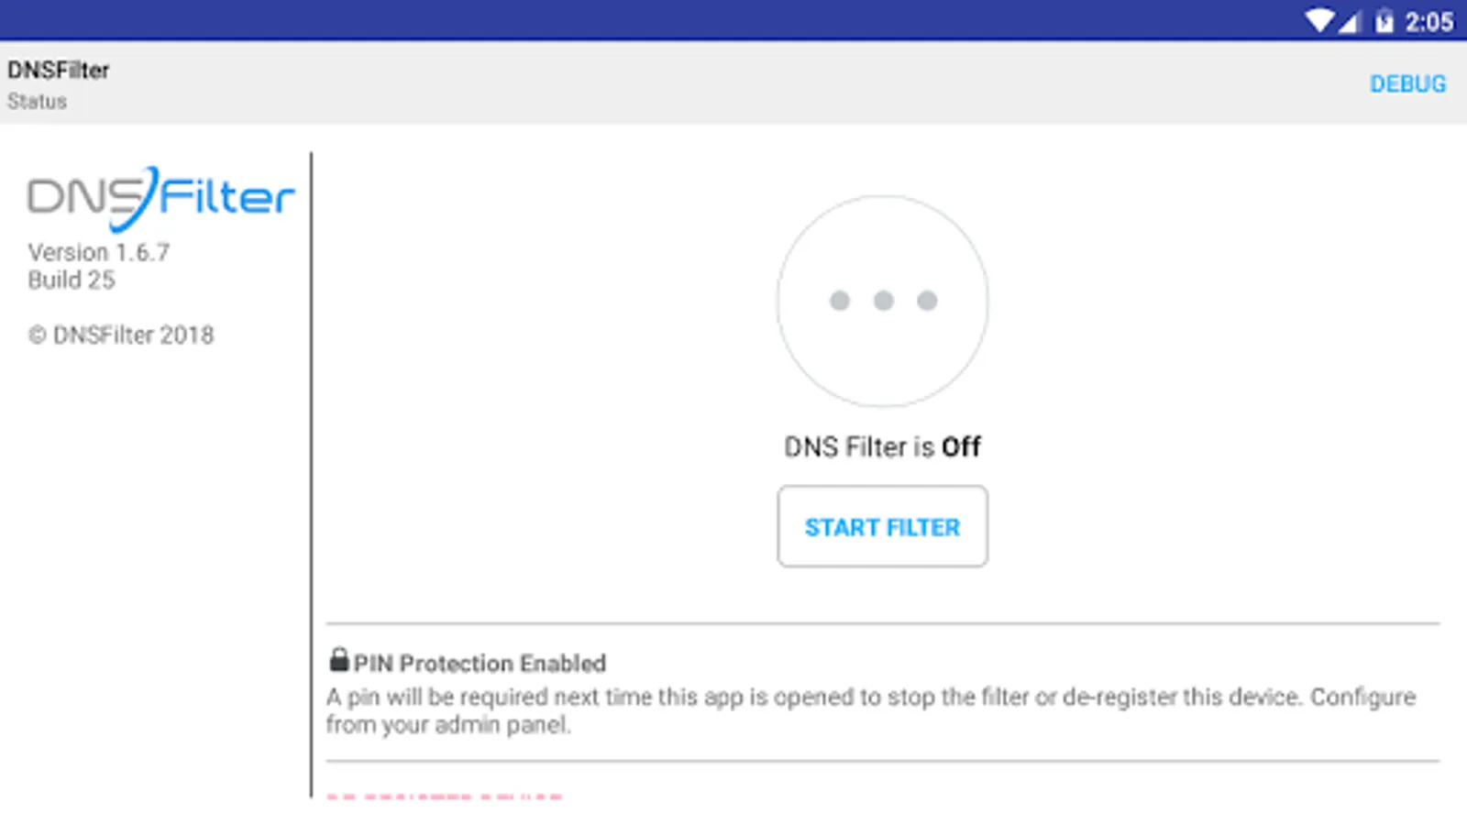Click the right dot in status circle

click(x=927, y=301)
